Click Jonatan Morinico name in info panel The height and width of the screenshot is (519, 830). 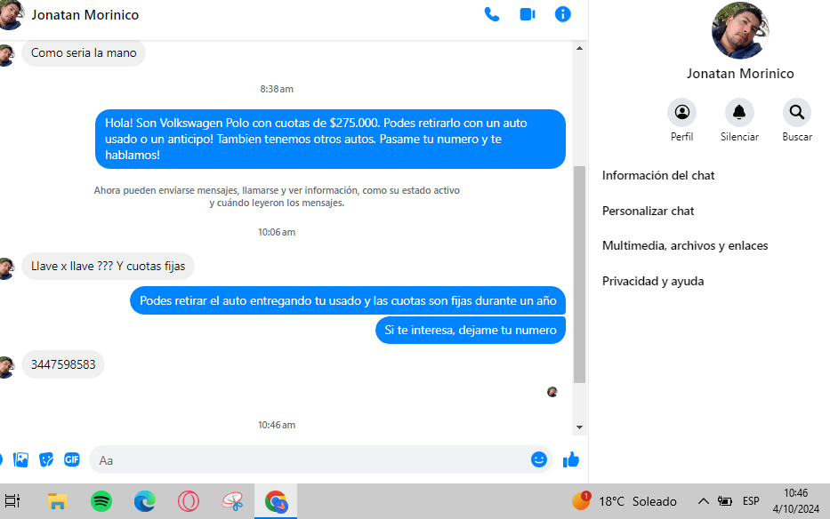(740, 74)
